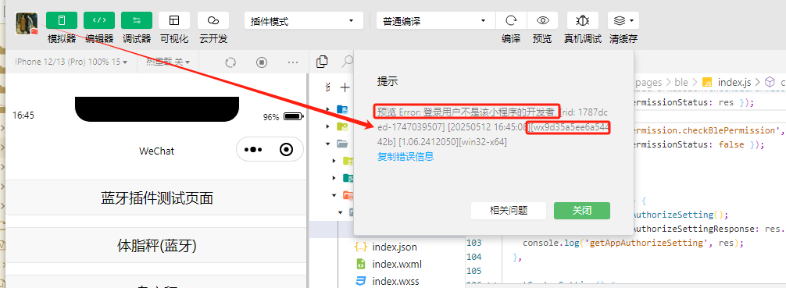Image resolution: width=786 pixels, height=288 pixels.
Task: Open the 热重载 hot reload dropdown
Action: pyautogui.click(x=168, y=62)
